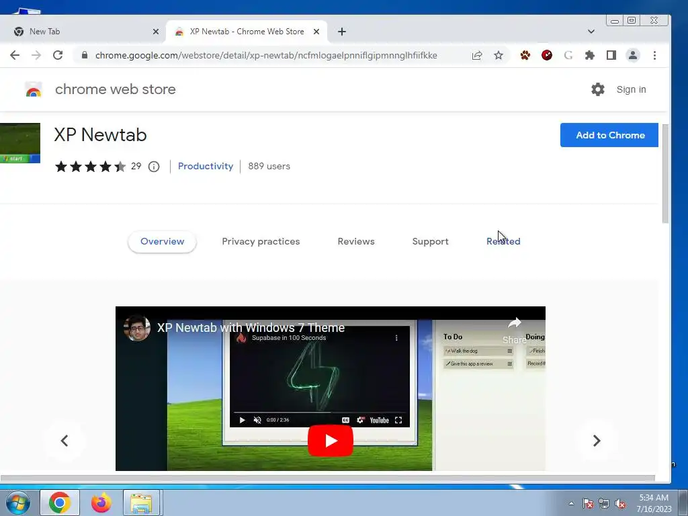The height and width of the screenshot is (516, 688).
Task: Open the Privacy practices tab
Action: 261,241
